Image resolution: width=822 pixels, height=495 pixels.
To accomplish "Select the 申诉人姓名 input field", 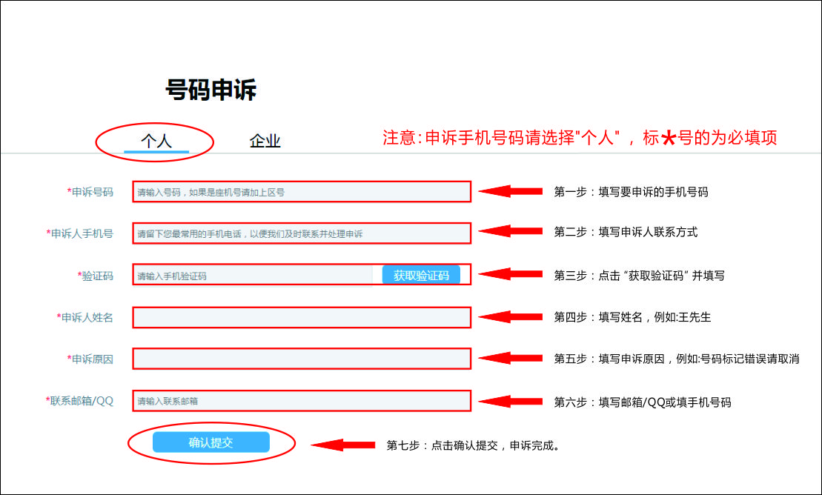I will (x=301, y=317).
